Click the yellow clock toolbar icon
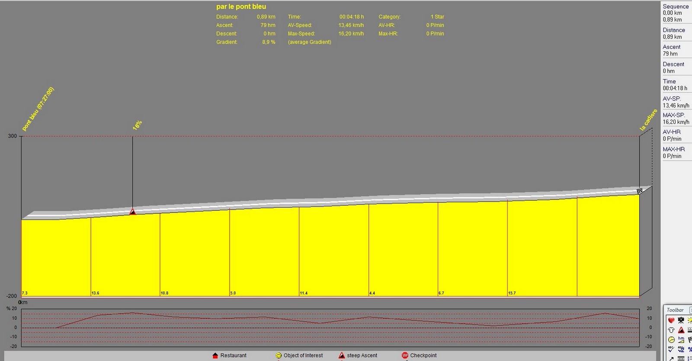 click(x=671, y=340)
